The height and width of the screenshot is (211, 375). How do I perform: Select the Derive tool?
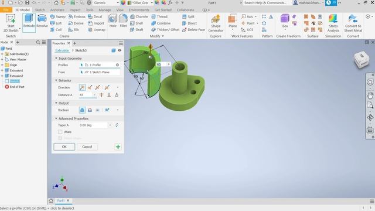[x=76, y=23]
